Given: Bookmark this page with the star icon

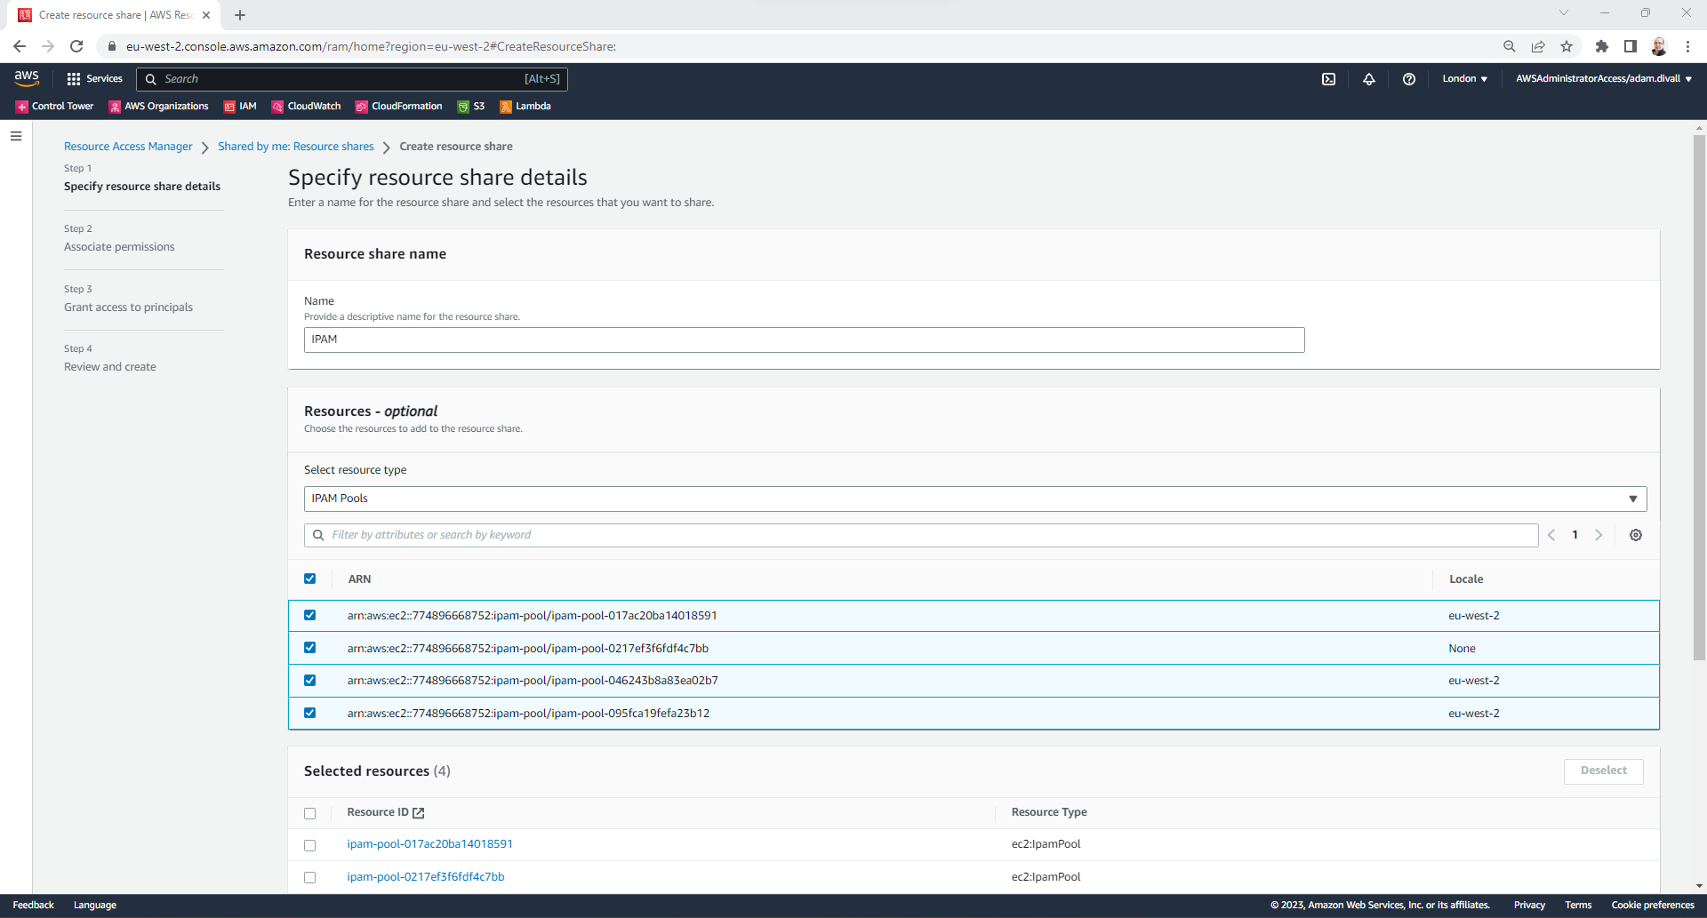Looking at the screenshot, I should [1567, 46].
